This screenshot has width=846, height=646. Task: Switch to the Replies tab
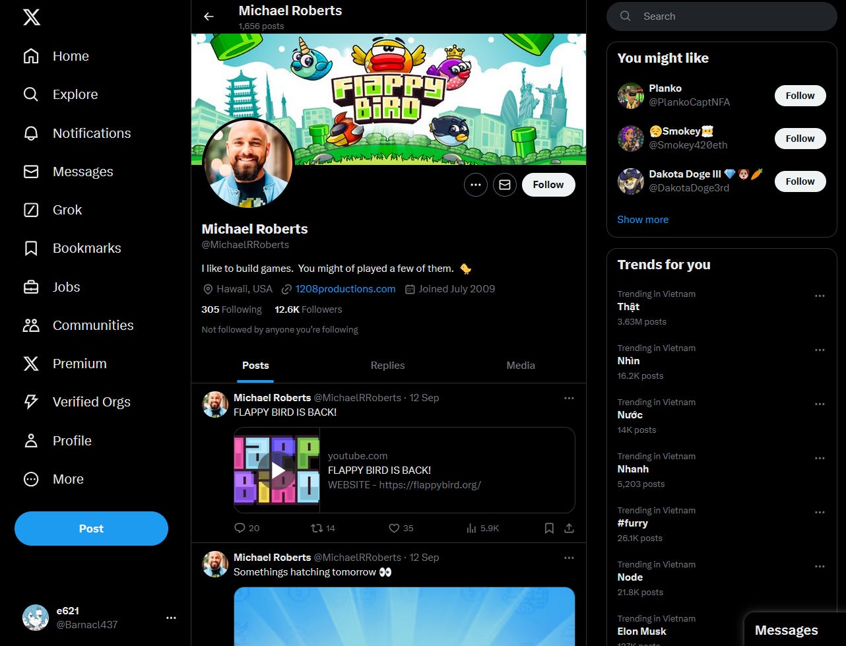[x=387, y=366]
